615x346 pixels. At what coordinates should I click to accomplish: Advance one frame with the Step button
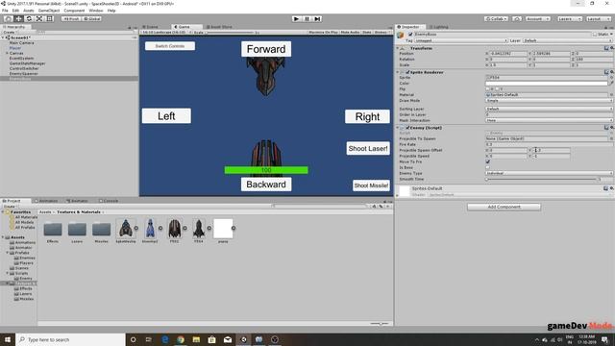click(318, 19)
